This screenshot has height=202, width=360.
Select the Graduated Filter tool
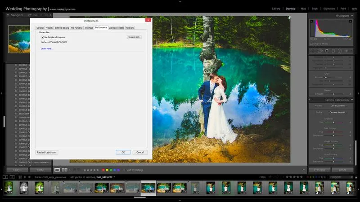(333, 51)
